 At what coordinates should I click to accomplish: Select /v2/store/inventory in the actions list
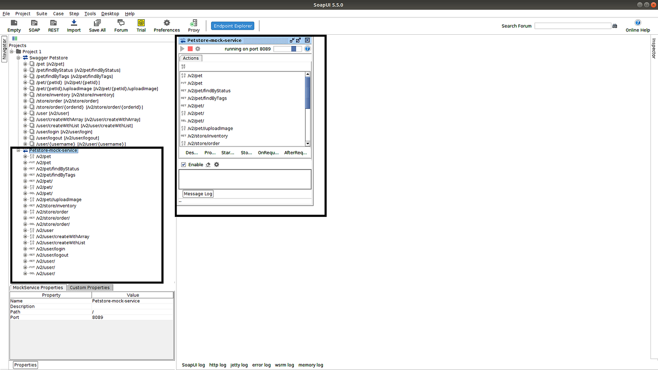tap(208, 136)
